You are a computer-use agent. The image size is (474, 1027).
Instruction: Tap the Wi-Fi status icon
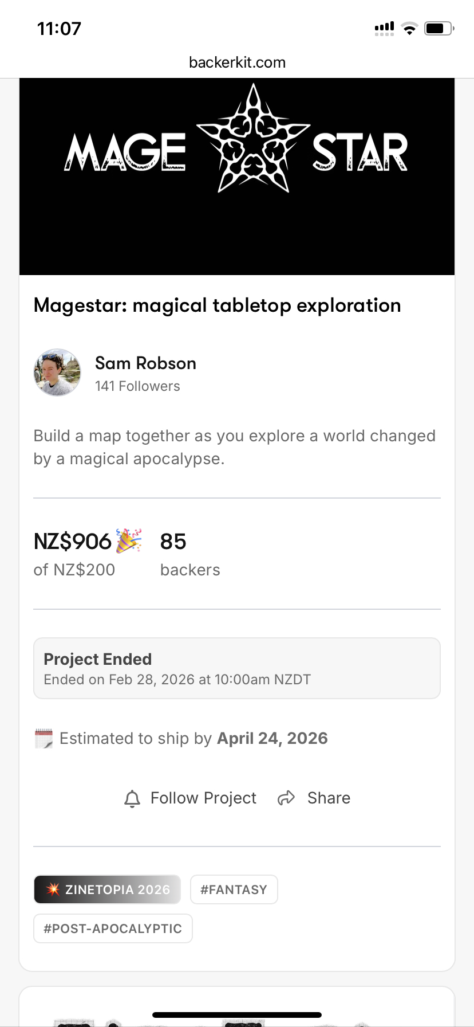[409, 29]
